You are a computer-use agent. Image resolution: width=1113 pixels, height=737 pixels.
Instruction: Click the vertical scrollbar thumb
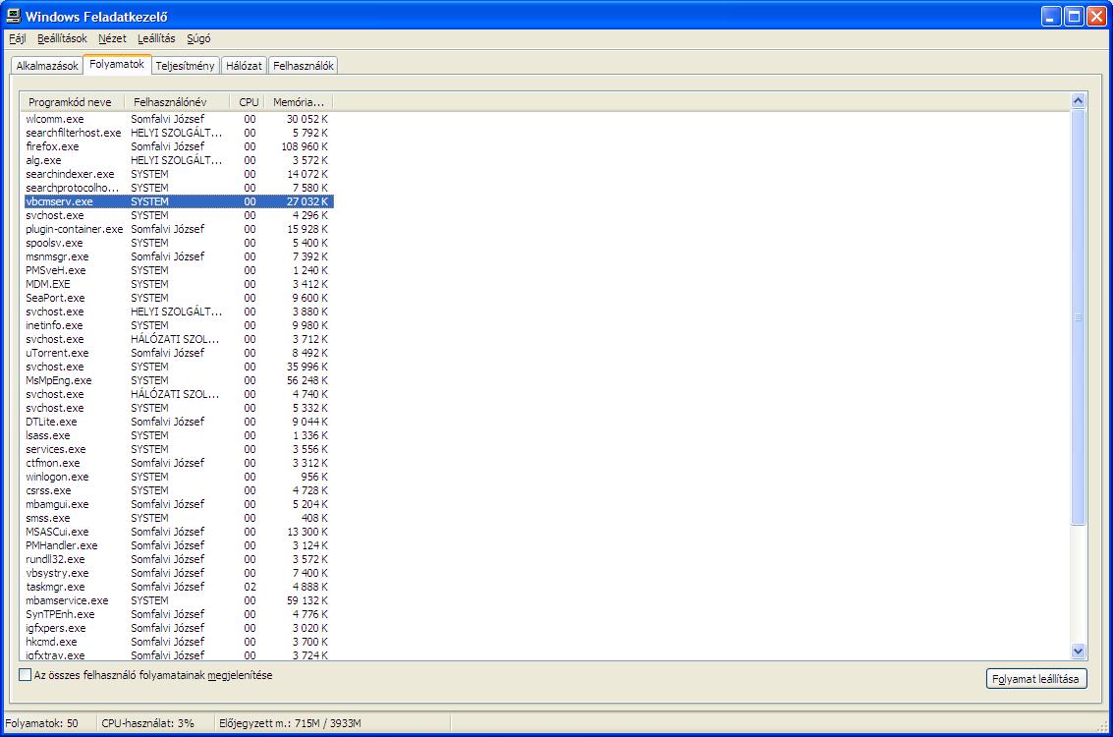1079,317
